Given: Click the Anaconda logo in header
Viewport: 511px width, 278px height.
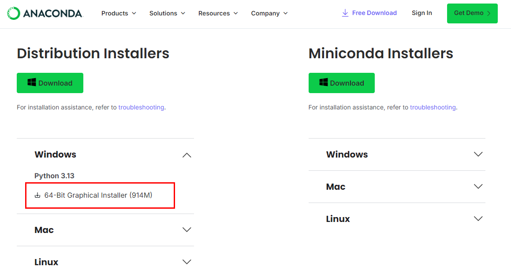Looking at the screenshot, I should tap(45, 13).
